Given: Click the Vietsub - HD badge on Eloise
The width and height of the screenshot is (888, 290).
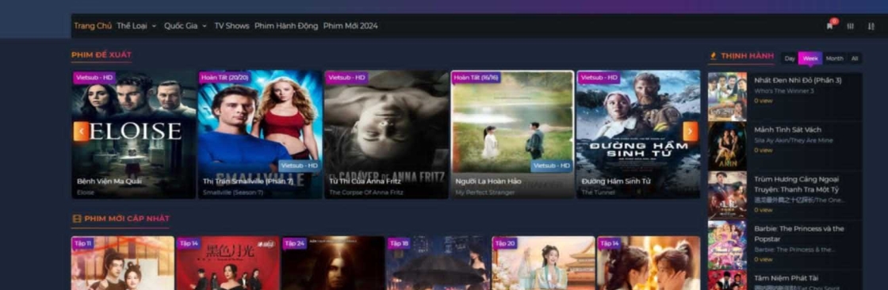Looking at the screenshot, I should [94, 77].
